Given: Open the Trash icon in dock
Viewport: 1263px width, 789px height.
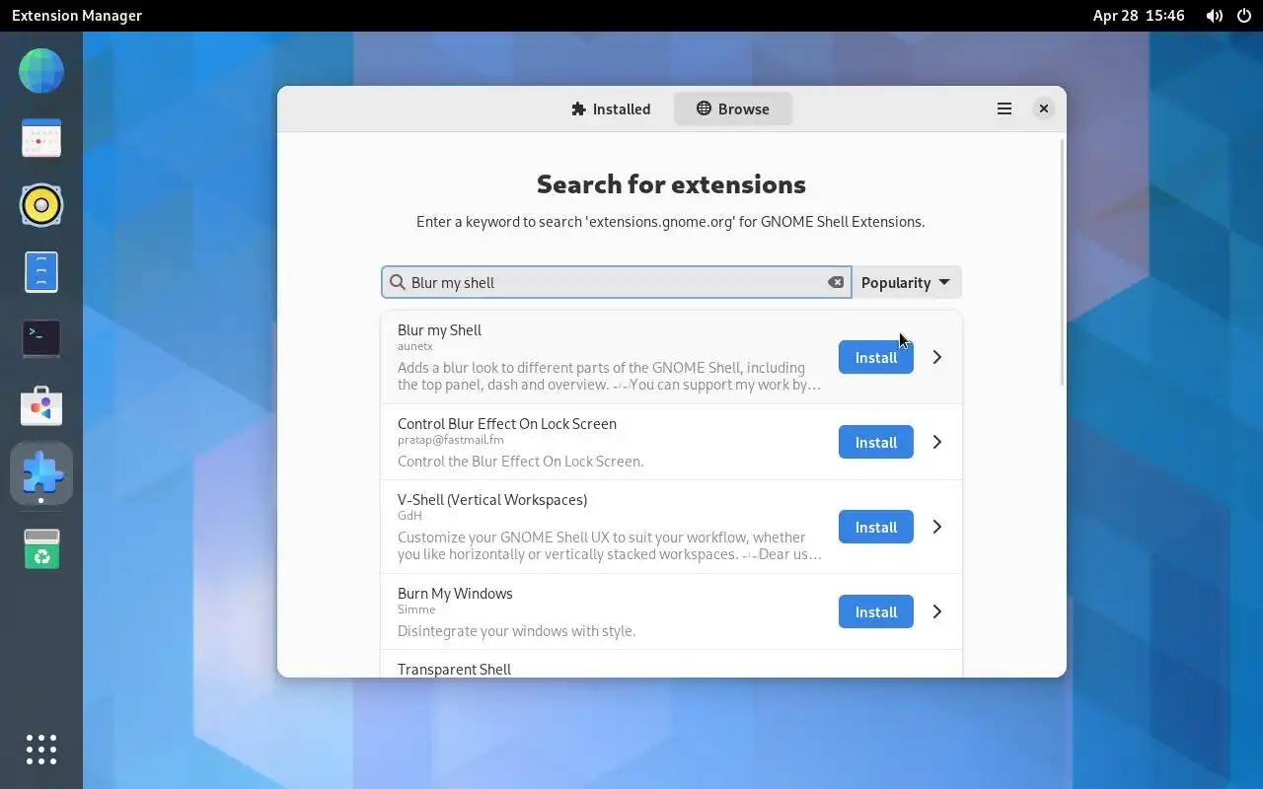Looking at the screenshot, I should pos(41,548).
